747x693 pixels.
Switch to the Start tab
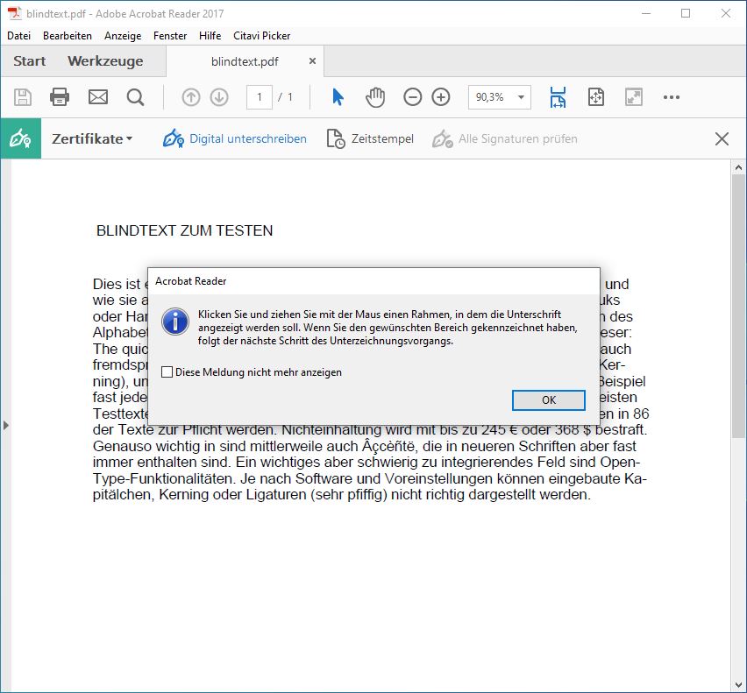click(30, 61)
